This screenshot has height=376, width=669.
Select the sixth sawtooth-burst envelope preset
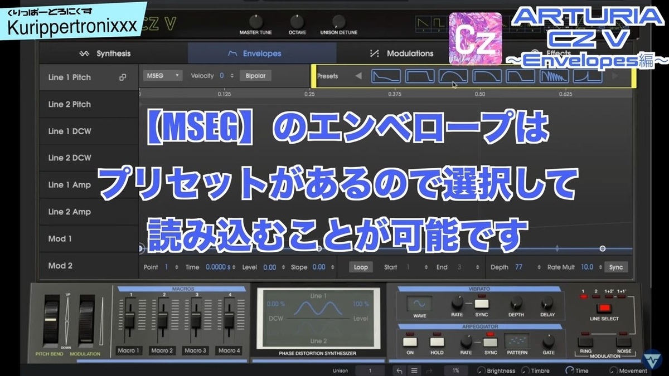click(554, 76)
